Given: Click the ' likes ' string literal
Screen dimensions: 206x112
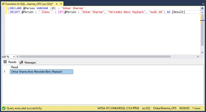Looking at the screenshot, I should [46, 12].
